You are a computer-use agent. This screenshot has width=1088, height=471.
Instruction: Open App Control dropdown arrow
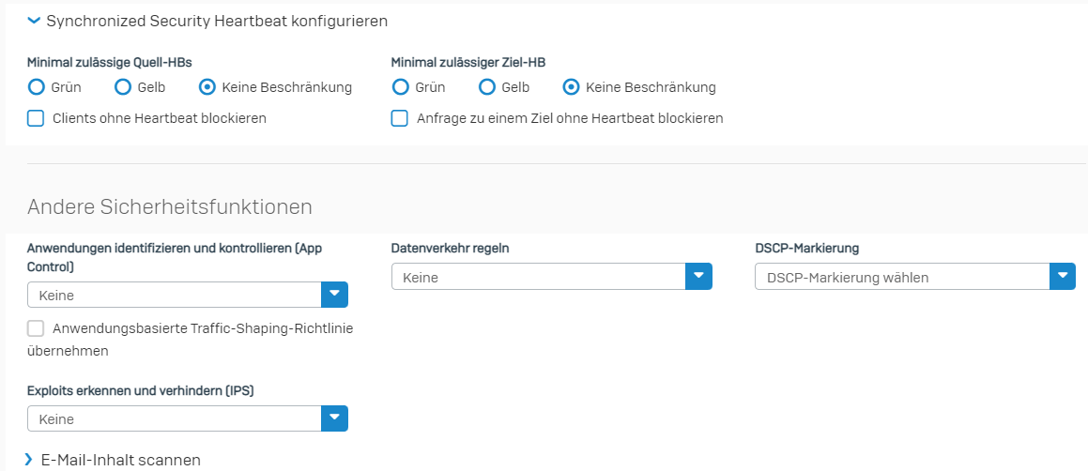[x=334, y=295]
